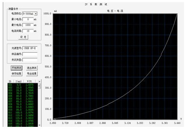Select data row 001 in the list

pos(23,85)
